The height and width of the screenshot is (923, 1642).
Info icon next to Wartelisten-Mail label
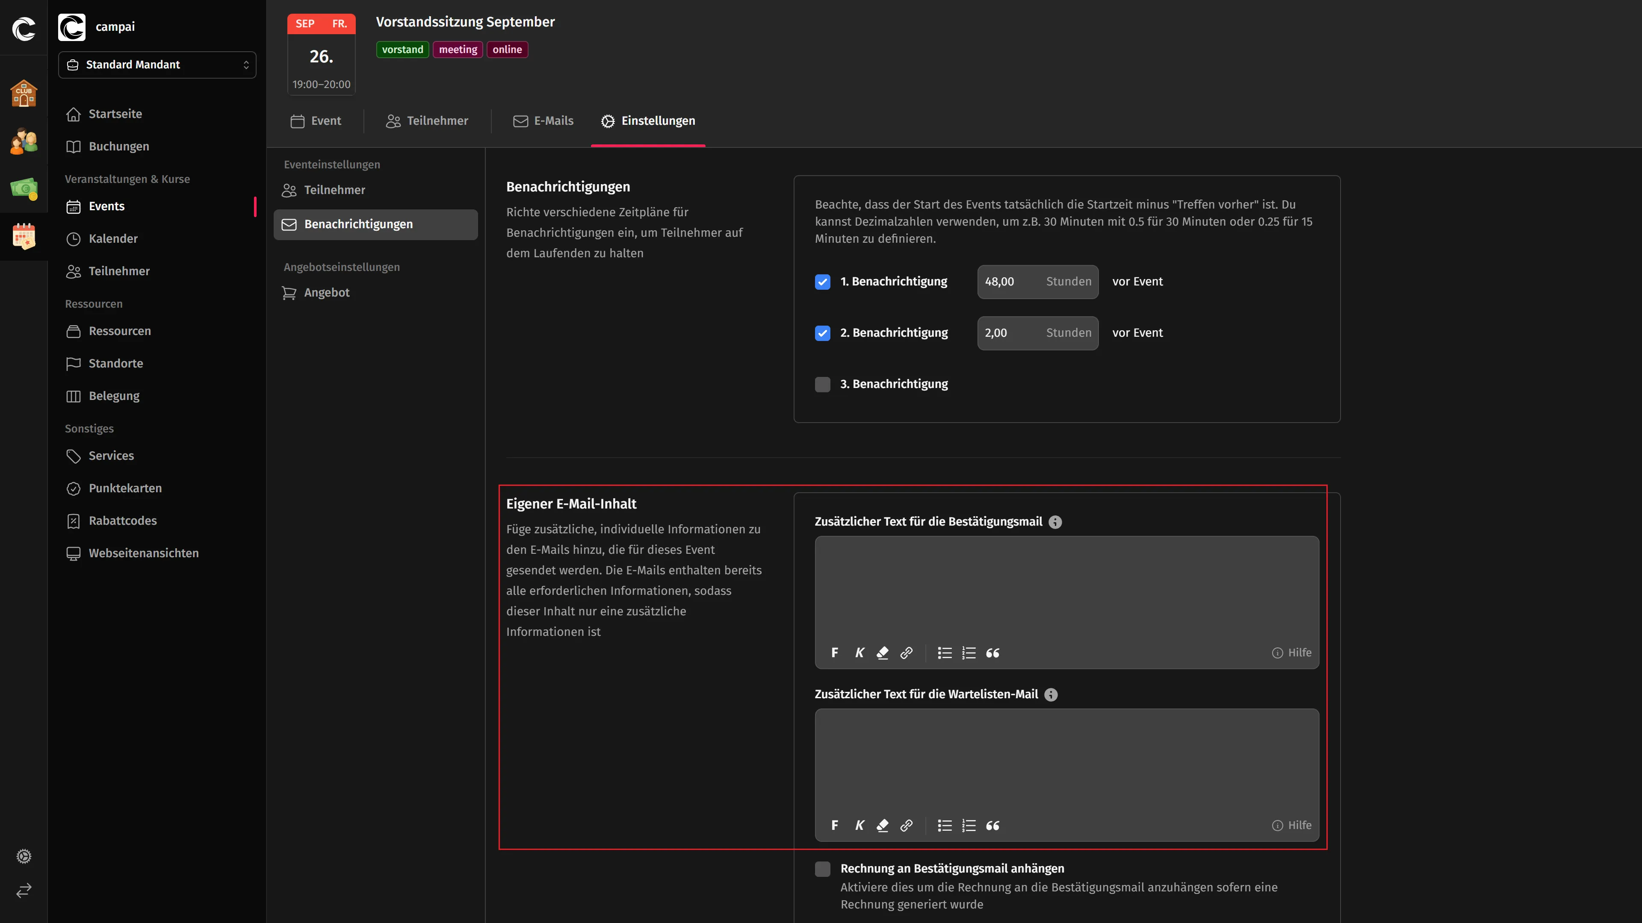[1051, 694]
